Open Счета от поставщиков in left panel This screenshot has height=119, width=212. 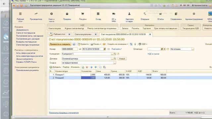tap(26, 33)
